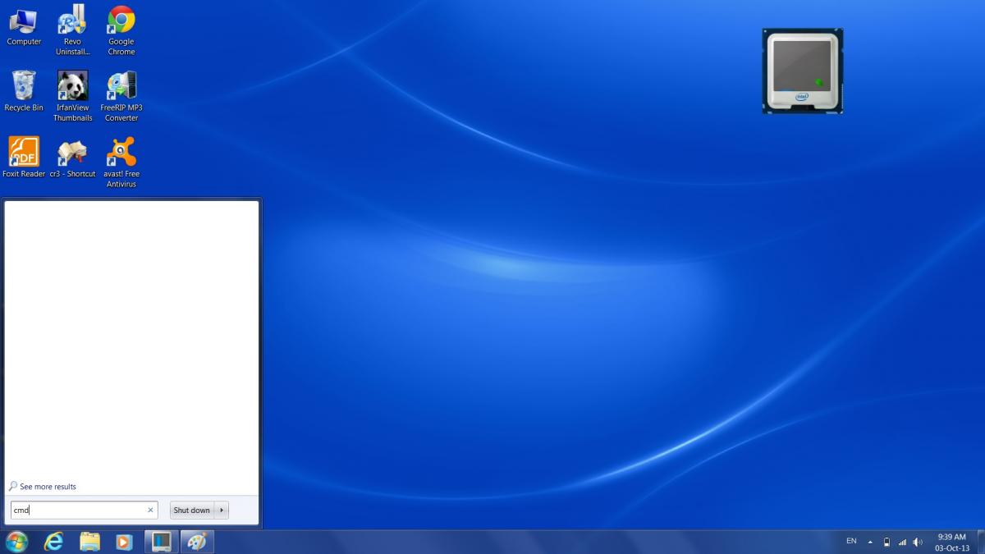
Task: Open the network signal tray icon
Action: pyautogui.click(x=902, y=542)
